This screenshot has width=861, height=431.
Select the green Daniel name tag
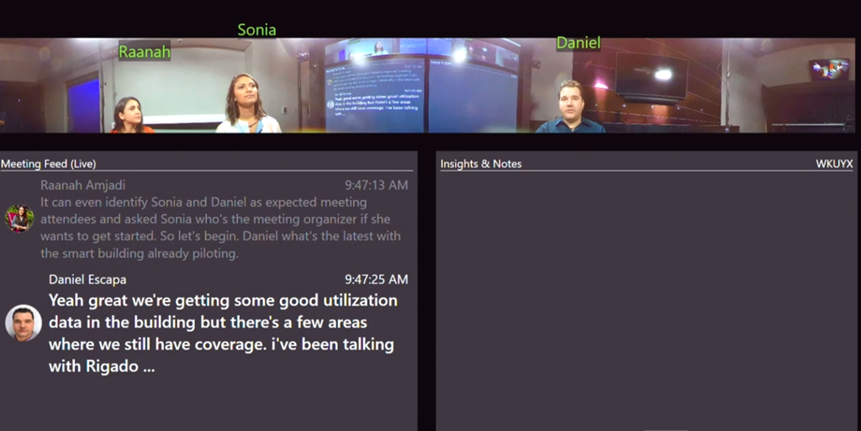[x=578, y=43]
